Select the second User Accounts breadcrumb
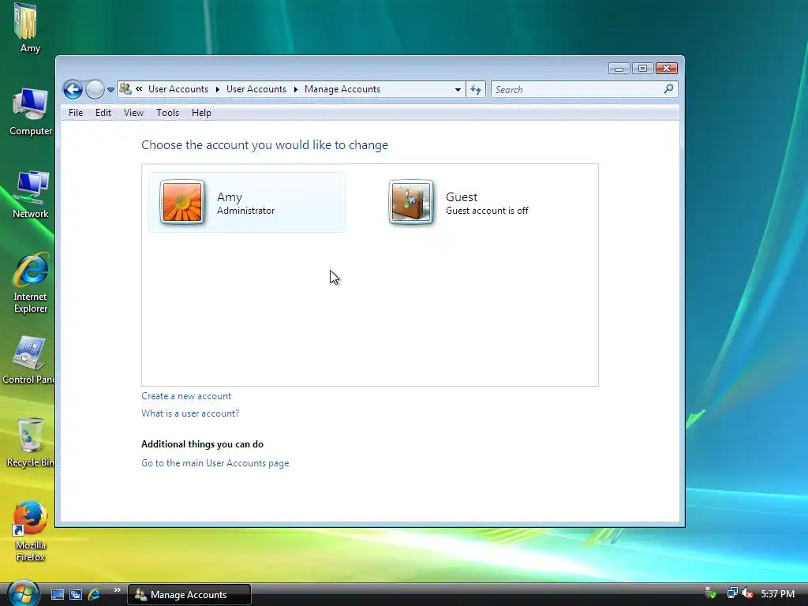Screen dimensions: 808x606 click(x=256, y=89)
